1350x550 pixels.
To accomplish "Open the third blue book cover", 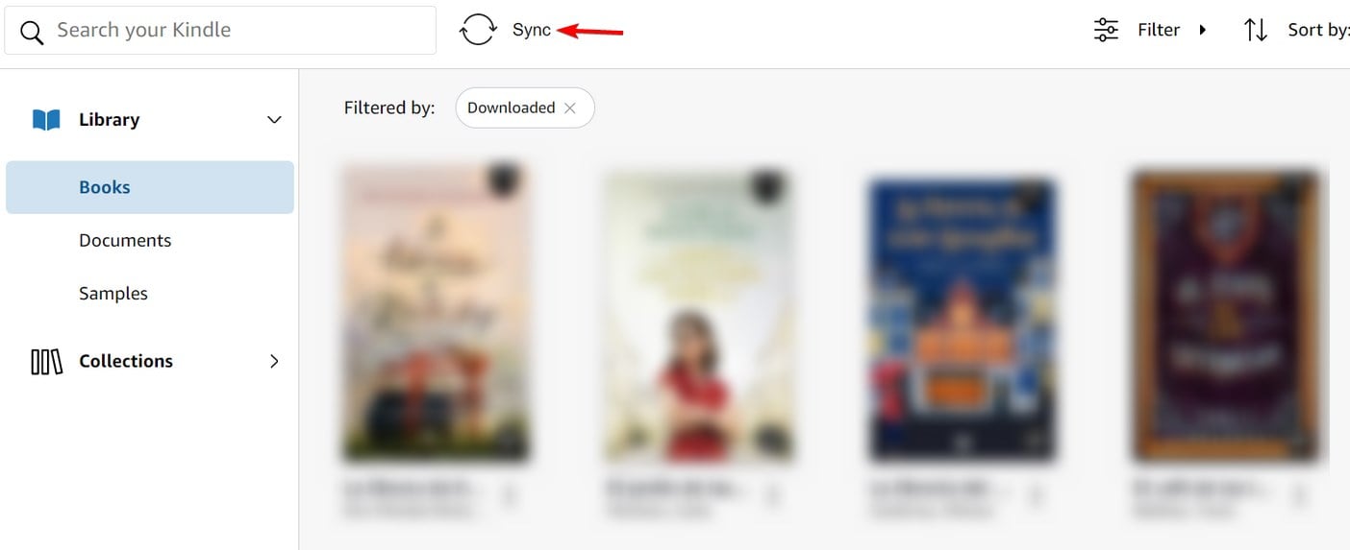I will 962,319.
